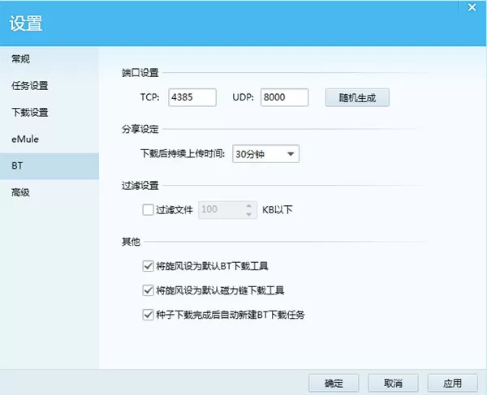Uncheck 将旋风设为默认磁力链下载工具

pos(148,290)
